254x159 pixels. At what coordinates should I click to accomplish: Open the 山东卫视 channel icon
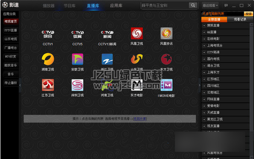tap(137, 59)
